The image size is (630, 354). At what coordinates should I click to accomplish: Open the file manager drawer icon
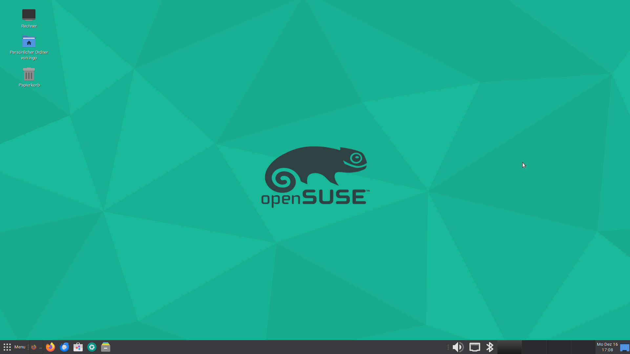tap(106, 347)
